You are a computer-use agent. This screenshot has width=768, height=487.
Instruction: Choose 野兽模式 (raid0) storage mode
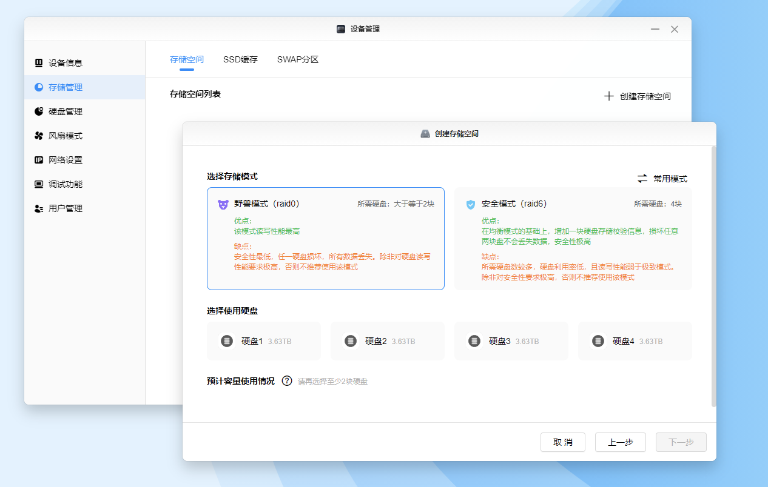326,239
